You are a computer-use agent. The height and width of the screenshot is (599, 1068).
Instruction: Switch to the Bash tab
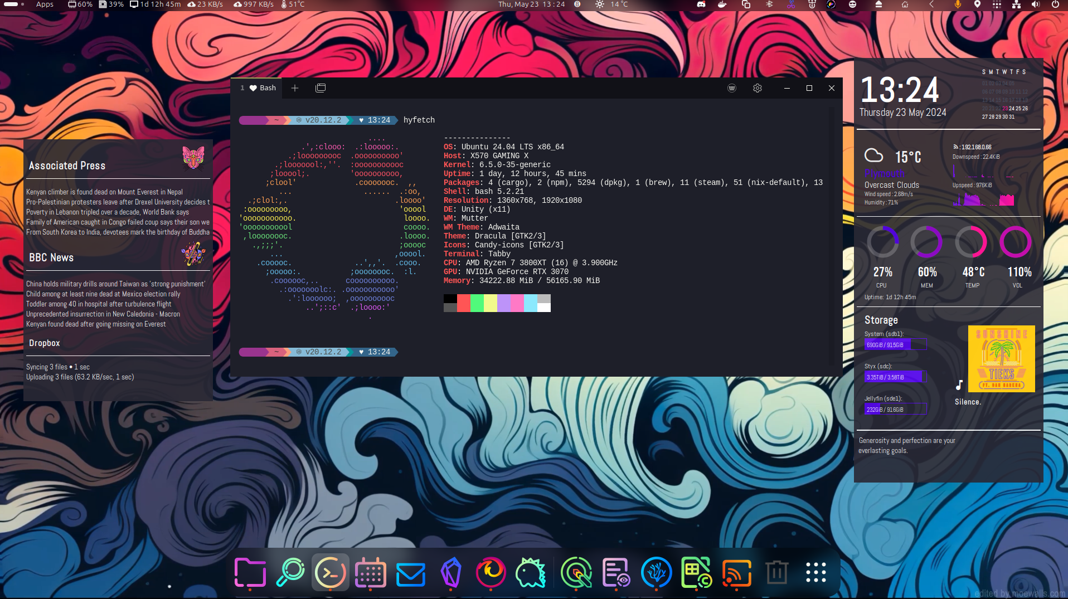click(261, 88)
